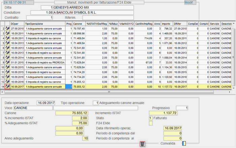This screenshot has width=236, height=148.
Task: Click the table scroll-down arrow
Action: (234, 88)
